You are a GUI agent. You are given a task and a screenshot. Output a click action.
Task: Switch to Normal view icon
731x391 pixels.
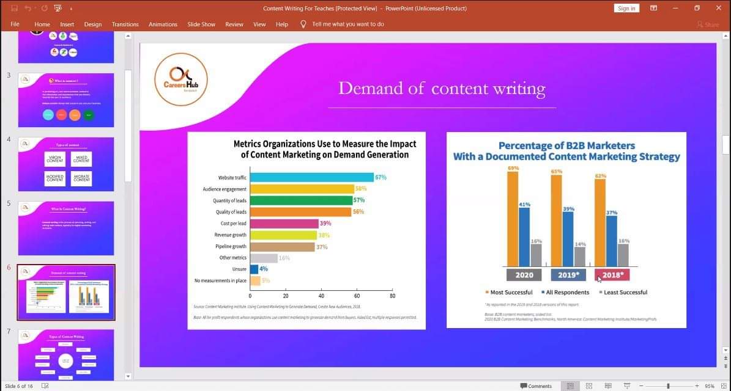click(x=570, y=386)
